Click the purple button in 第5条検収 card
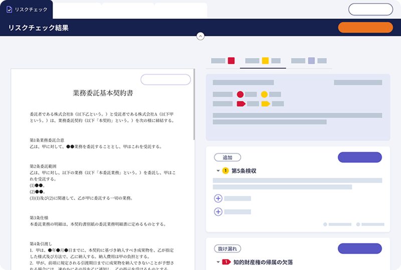Screen dimensions: 401x270 click(359, 157)
